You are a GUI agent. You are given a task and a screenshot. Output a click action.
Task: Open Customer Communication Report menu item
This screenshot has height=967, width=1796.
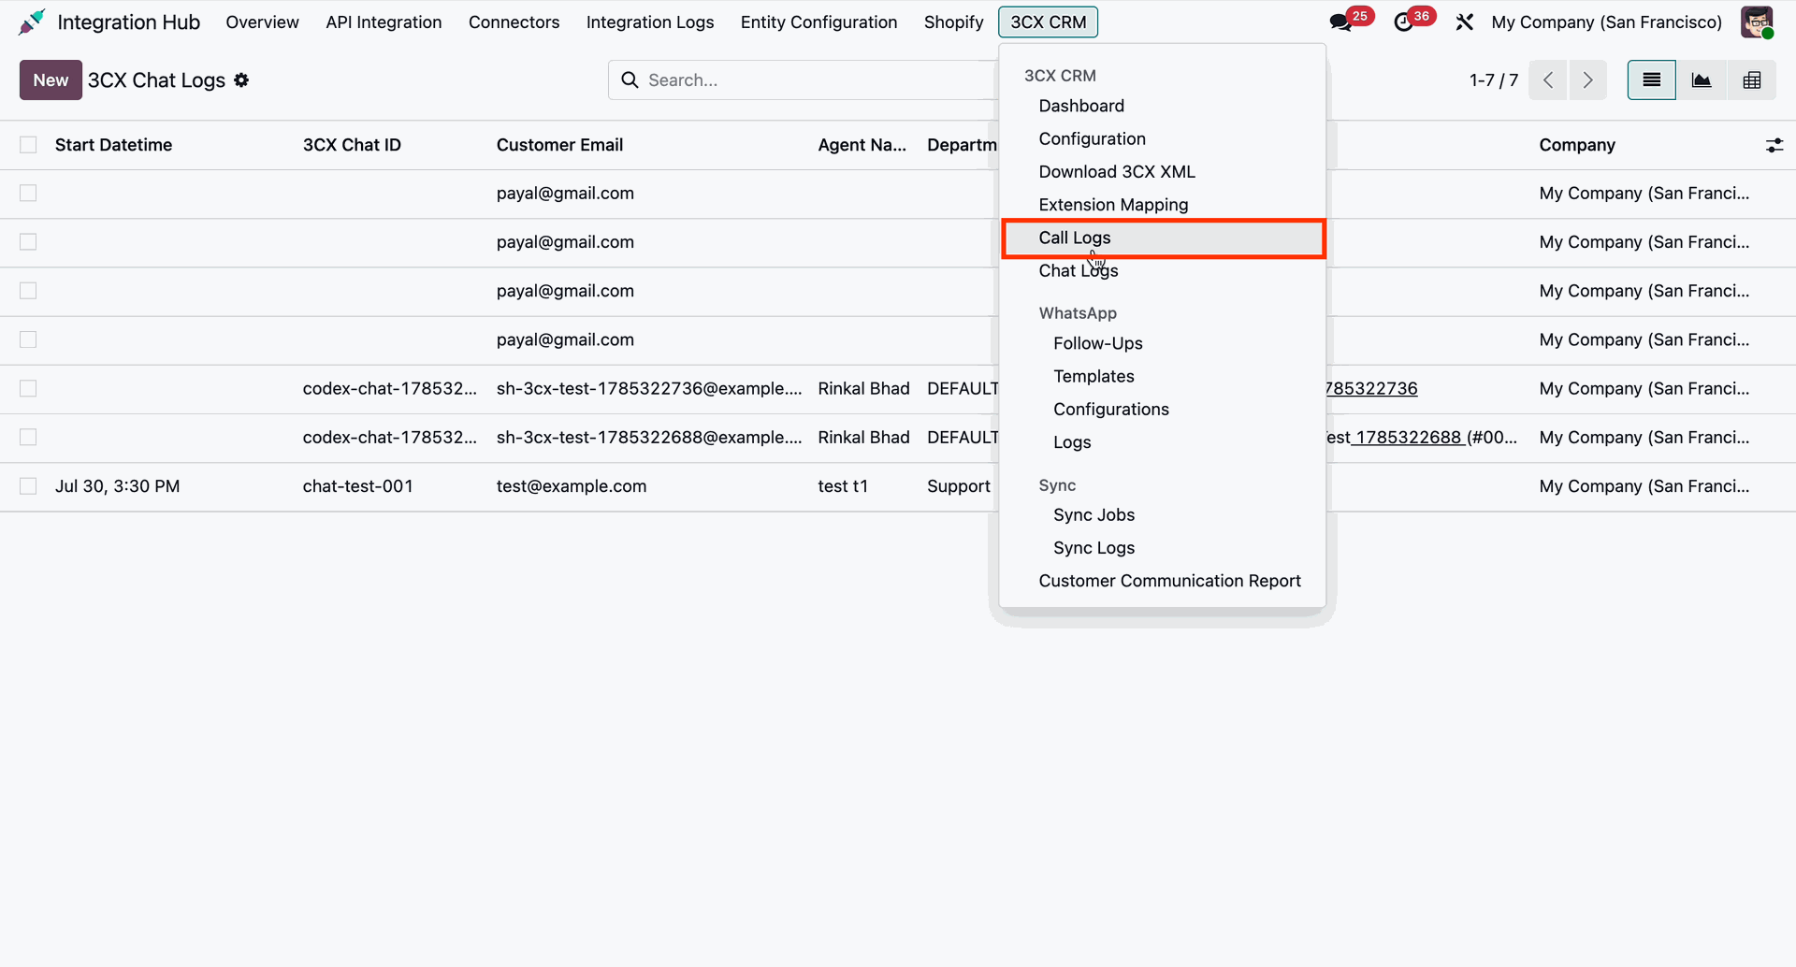1169,581
